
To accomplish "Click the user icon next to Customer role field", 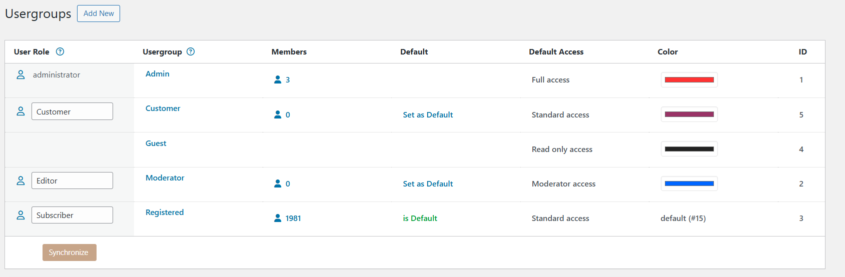I will point(21,111).
